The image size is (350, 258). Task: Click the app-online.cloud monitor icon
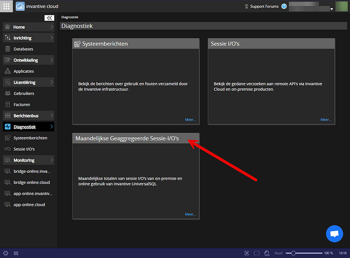point(7,204)
